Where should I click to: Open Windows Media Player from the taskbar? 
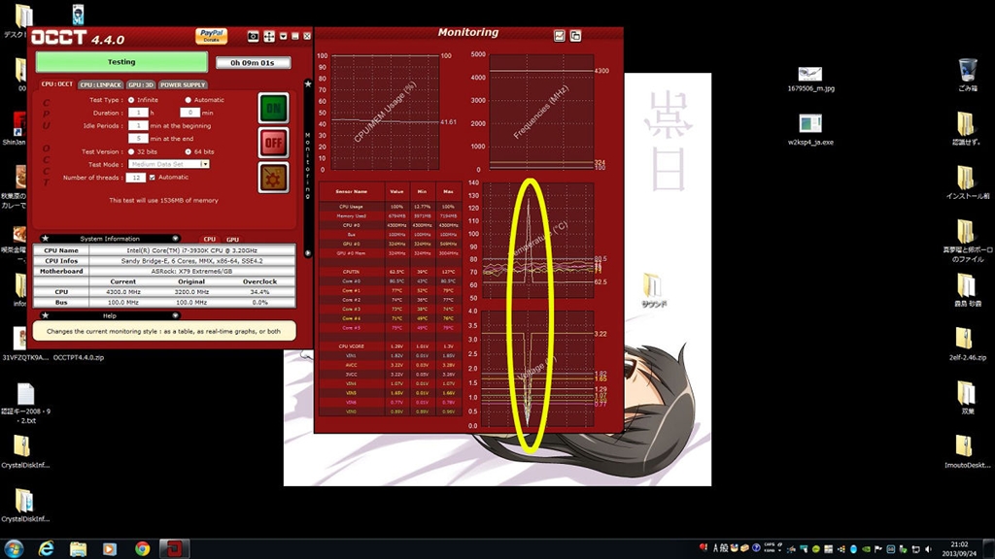click(110, 548)
